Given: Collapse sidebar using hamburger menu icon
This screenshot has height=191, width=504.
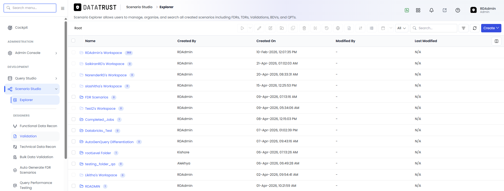Looking at the screenshot, I should (x=63, y=8).
